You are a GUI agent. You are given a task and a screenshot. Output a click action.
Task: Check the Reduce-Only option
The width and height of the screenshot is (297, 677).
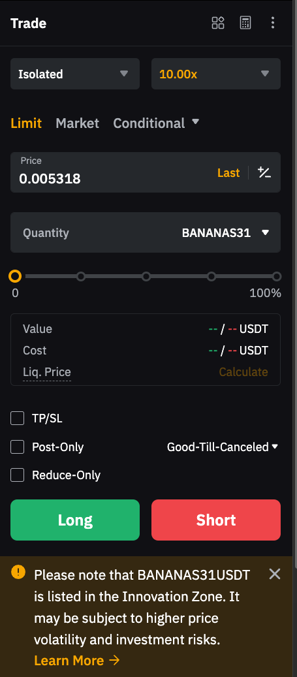coord(17,475)
